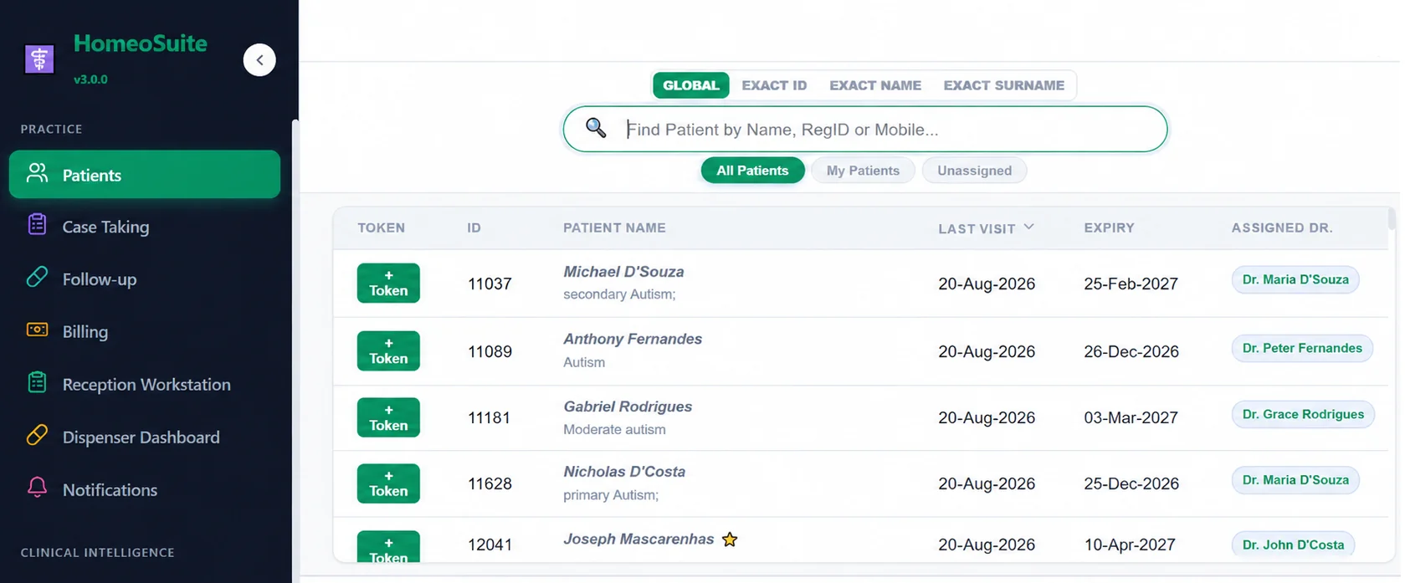Viewport: 1405px width, 583px height.
Task: Filter by Unassigned patients
Action: 974,171
